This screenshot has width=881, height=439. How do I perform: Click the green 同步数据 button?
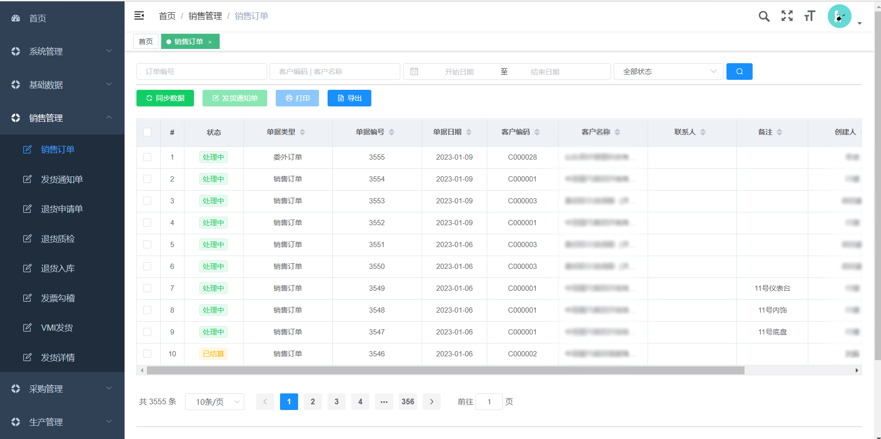click(165, 98)
